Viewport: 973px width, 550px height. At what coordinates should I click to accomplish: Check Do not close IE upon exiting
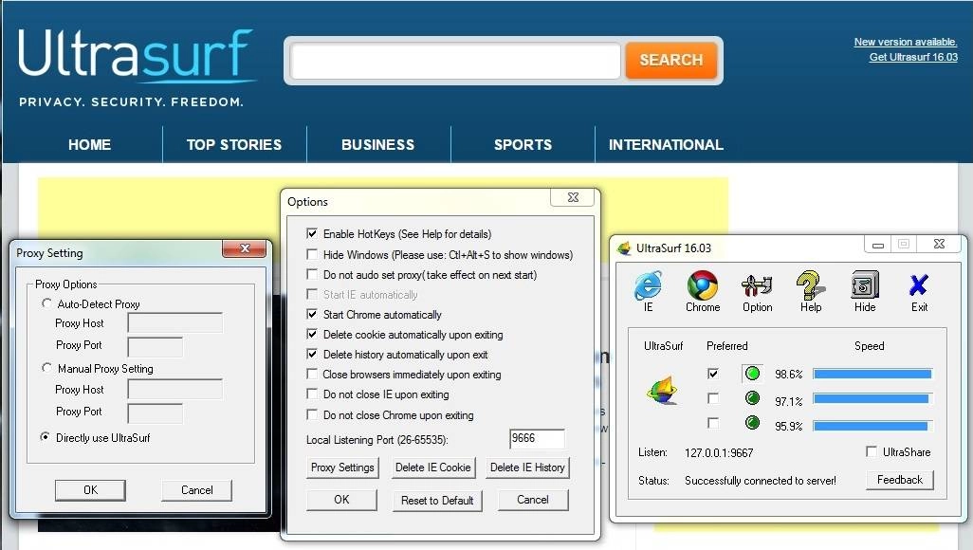[312, 394]
